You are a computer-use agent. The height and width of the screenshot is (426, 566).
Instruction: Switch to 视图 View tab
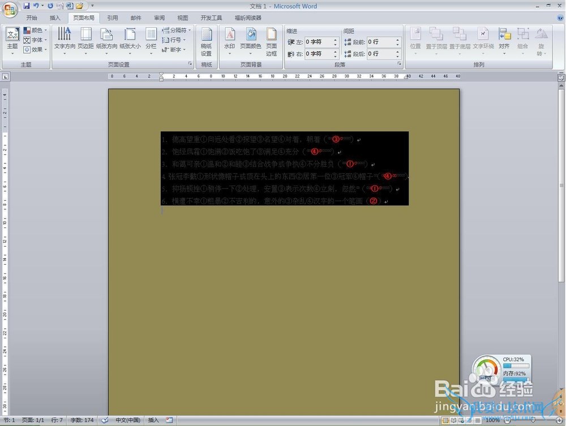pos(183,18)
